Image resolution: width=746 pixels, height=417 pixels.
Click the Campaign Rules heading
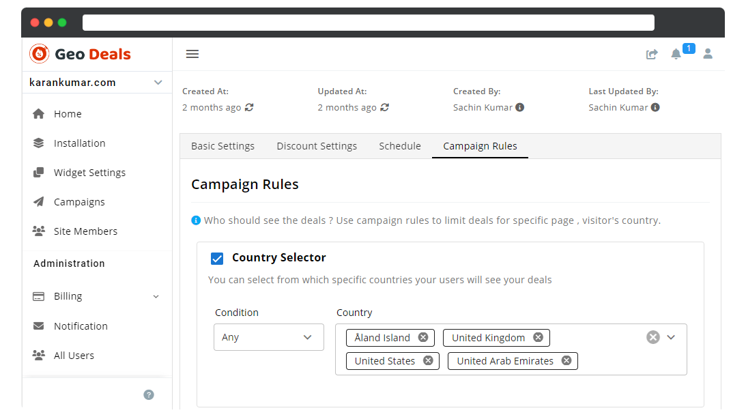(245, 184)
